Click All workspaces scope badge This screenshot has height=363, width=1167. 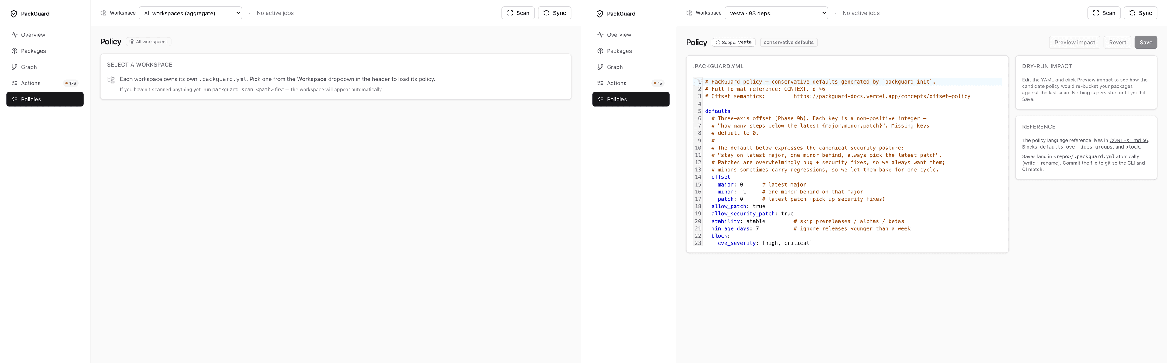pos(149,42)
